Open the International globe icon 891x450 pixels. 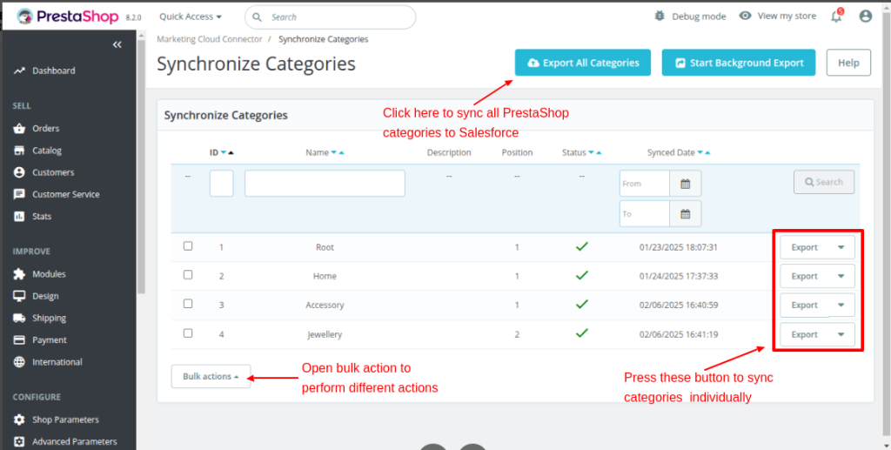19,362
